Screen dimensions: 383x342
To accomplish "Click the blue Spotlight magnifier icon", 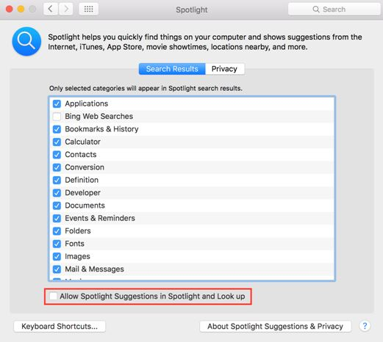I will [26, 41].
